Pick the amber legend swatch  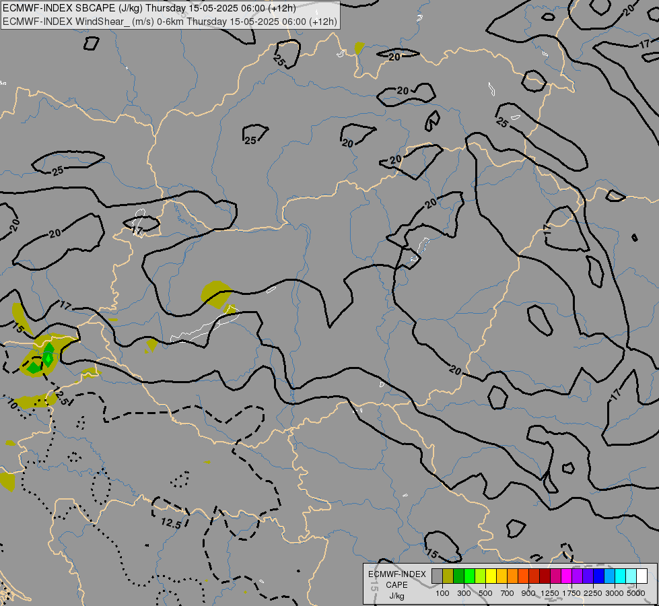pos(501,576)
